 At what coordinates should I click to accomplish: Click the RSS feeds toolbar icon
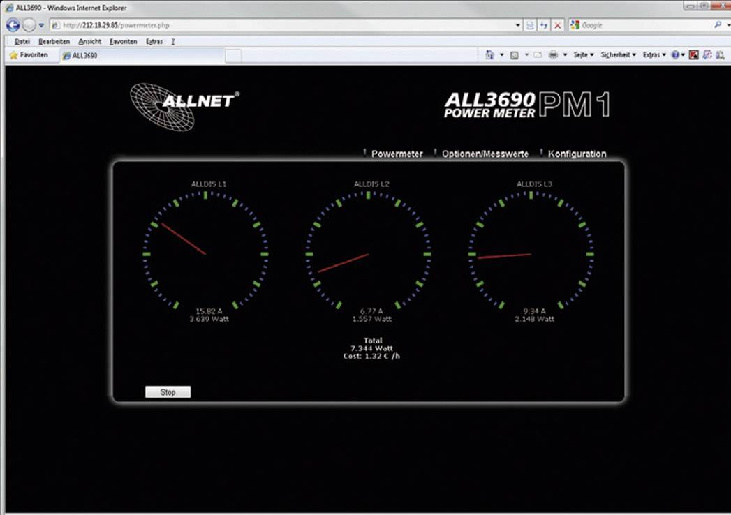point(515,55)
